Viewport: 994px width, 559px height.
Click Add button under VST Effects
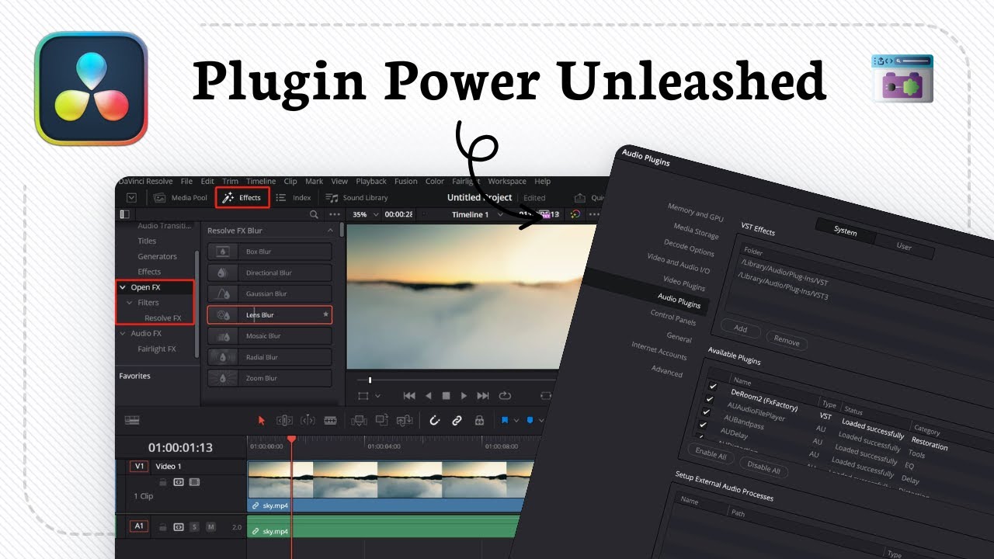tap(741, 328)
